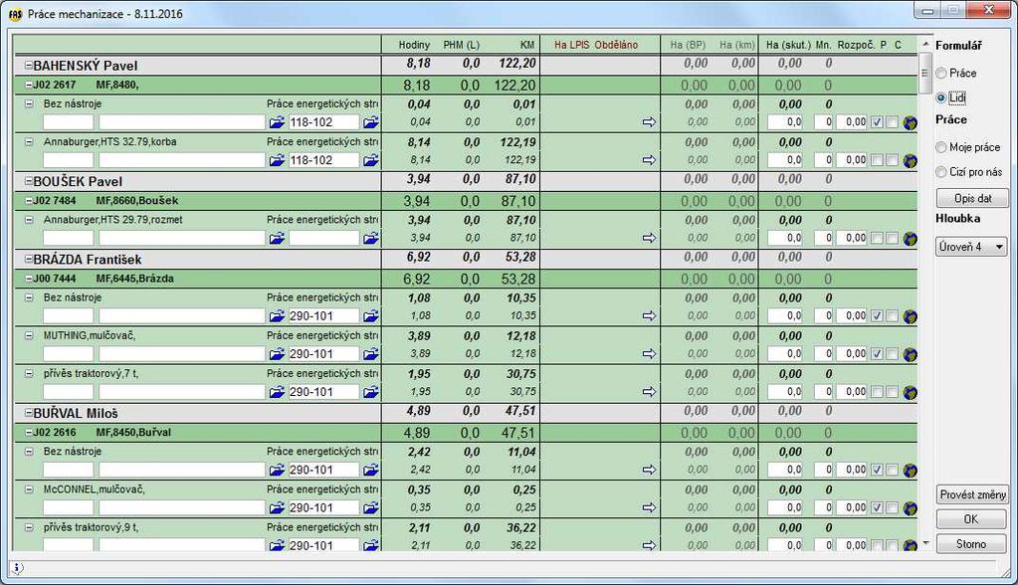
Task: Click the 118-102 code field in BAHENSKÝ Bez nástroje row
Action: 324,122
